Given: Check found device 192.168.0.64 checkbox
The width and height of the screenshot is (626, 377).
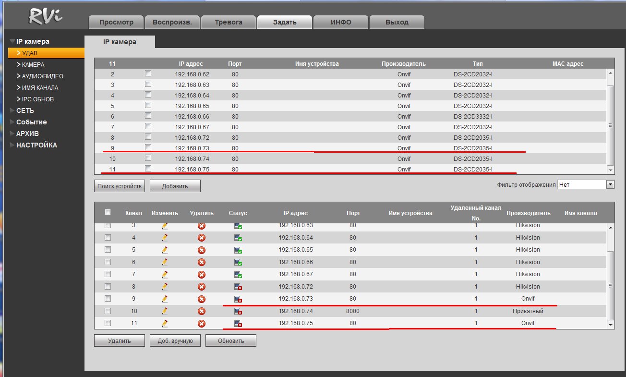Looking at the screenshot, I should (x=148, y=95).
